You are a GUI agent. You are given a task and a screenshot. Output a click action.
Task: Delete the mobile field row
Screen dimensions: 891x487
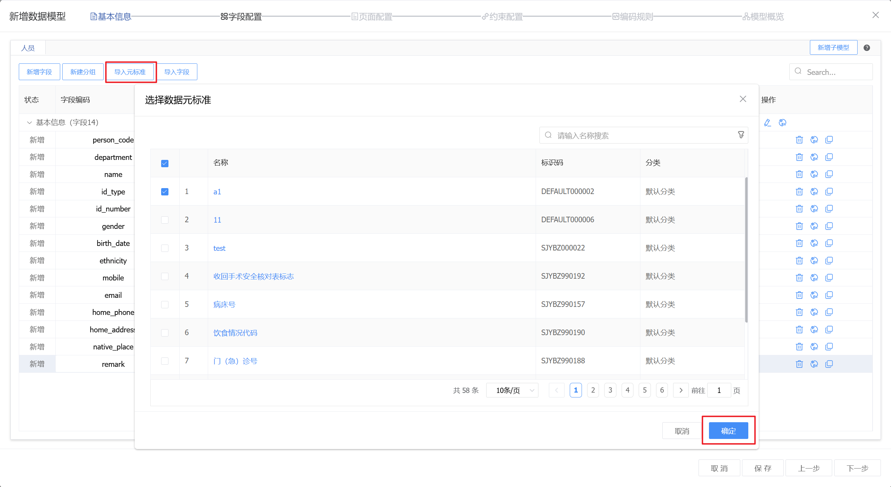point(799,278)
